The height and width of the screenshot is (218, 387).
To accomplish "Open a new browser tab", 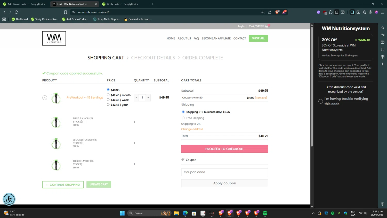I will click(153, 4).
